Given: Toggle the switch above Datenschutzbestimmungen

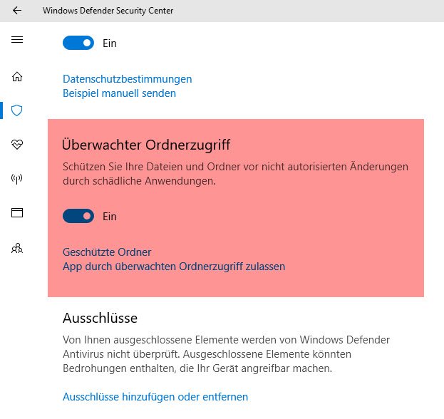Looking at the screenshot, I should click(78, 43).
